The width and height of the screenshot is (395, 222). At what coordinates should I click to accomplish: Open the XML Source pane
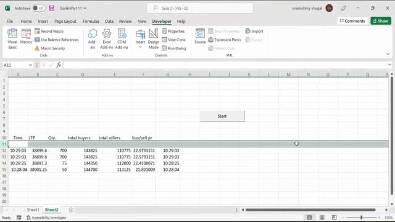coord(200,37)
